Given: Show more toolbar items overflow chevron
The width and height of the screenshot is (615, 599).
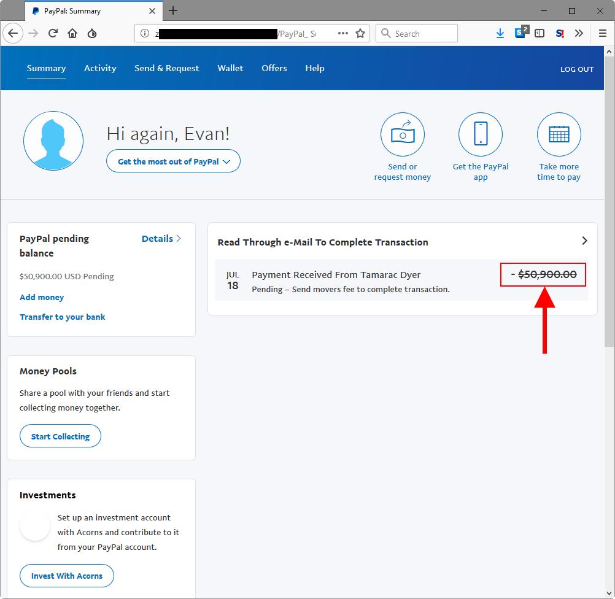Looking at the screenshot, I should click(579, 33).
